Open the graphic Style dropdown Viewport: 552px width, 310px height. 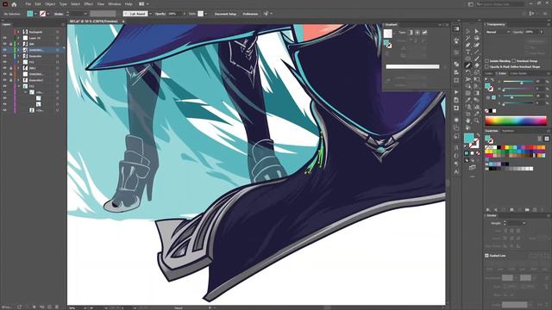tap(206, 14)
